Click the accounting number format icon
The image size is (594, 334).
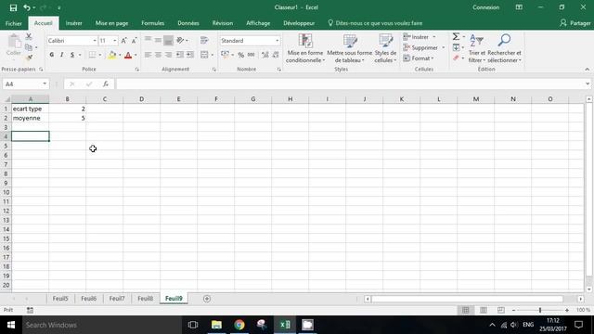[225, 55]
